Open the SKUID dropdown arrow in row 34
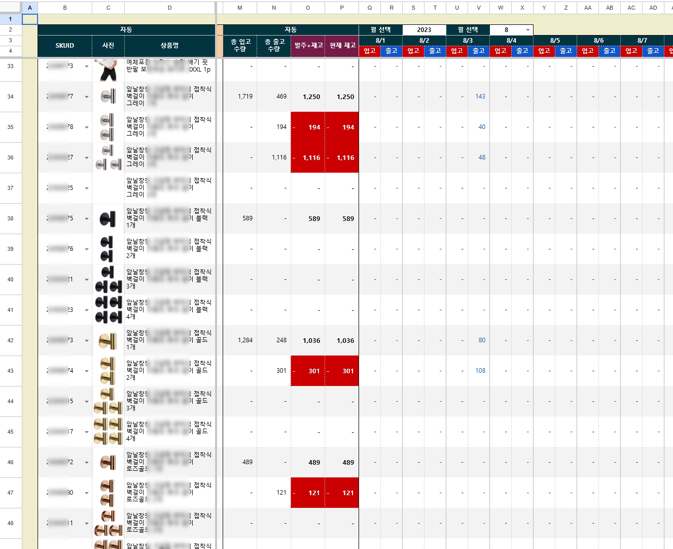 pyautogui.click(x=86, y=97)
